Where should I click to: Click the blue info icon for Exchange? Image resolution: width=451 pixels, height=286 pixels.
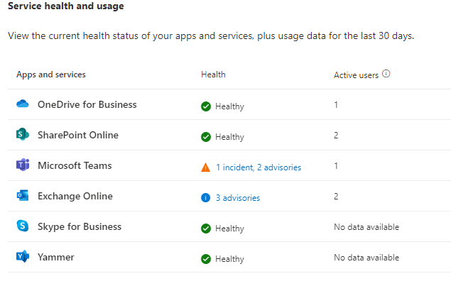[x=206, y=198]
